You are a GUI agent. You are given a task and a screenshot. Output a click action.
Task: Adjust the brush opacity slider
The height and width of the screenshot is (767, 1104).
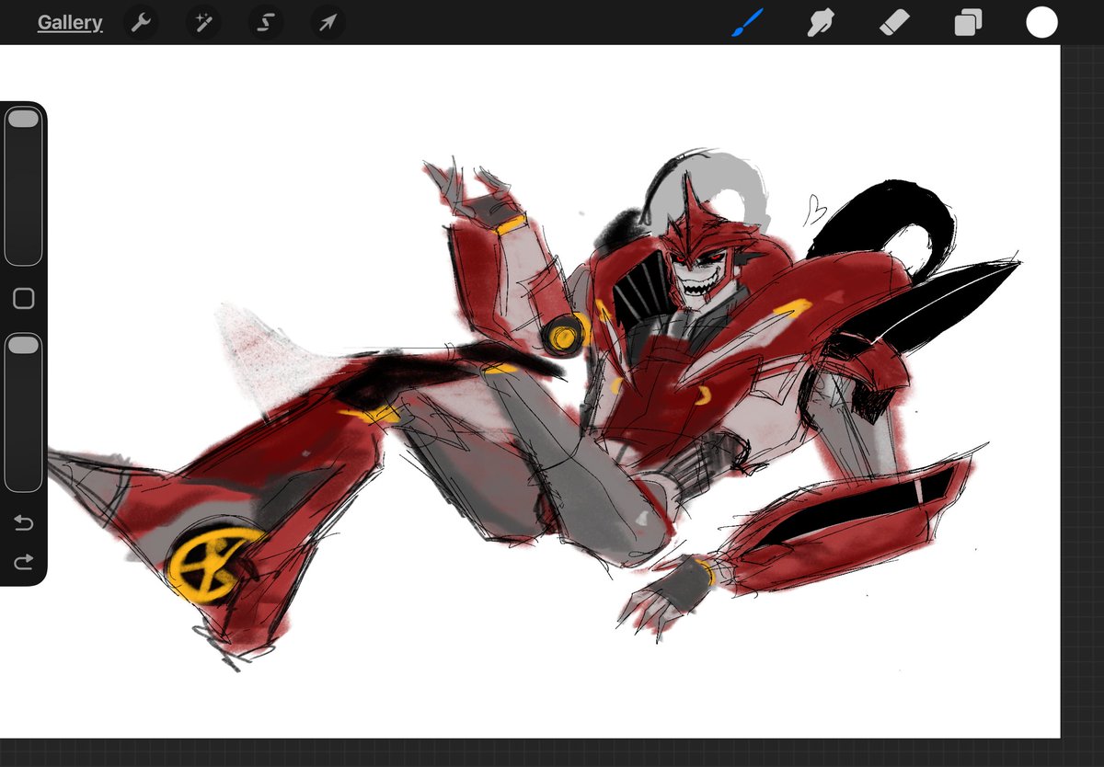point(23,412)
